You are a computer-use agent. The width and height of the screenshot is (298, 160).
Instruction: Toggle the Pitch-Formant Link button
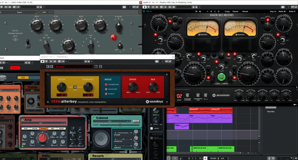pos(75,87)
